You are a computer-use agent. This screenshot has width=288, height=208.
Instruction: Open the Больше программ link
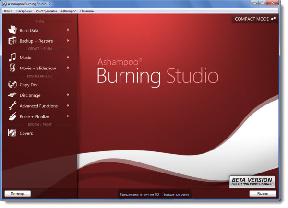point(176,194)
